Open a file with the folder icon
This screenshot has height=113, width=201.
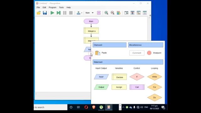pyautogui.click(x=39, y=13)
